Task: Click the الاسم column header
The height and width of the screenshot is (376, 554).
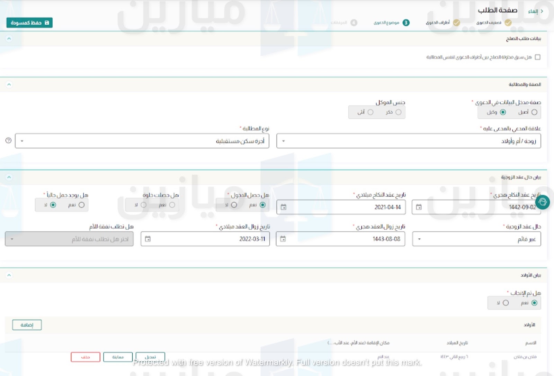Action: [x=531, y=343]
